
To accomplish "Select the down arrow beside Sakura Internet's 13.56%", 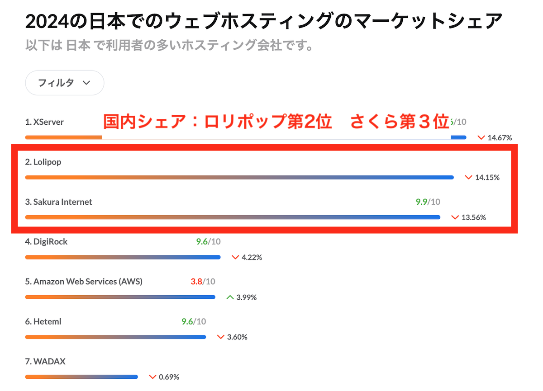I will (455, 217).
